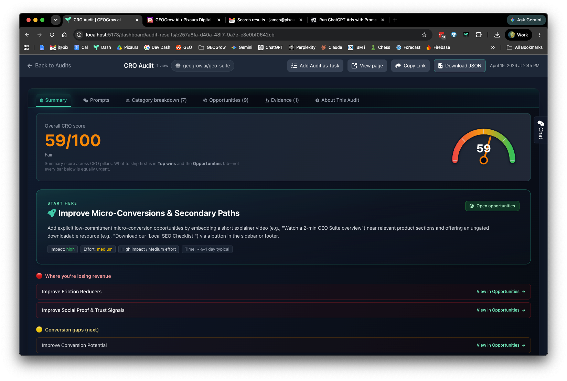This screenshot has width=567, height=381.
Task: Switch to the Prompts tab
Action: (x=96, y=100)
